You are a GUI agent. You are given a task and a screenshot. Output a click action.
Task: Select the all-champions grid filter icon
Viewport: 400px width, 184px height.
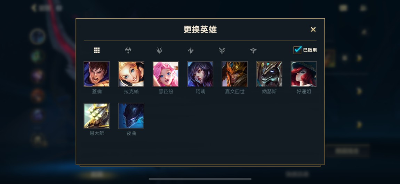point(97,50)
